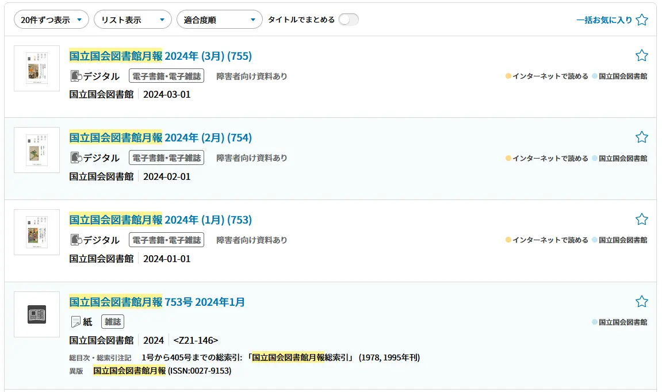662x392 pixels.
Task: Open 国立国会図書館月報 2024年 (1月) (753)
Action: [160, 220]
